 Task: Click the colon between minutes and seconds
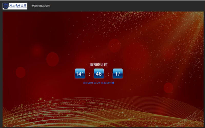point(108,74)
